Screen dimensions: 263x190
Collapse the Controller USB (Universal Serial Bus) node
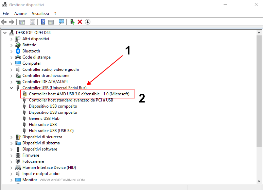(11, 88)
